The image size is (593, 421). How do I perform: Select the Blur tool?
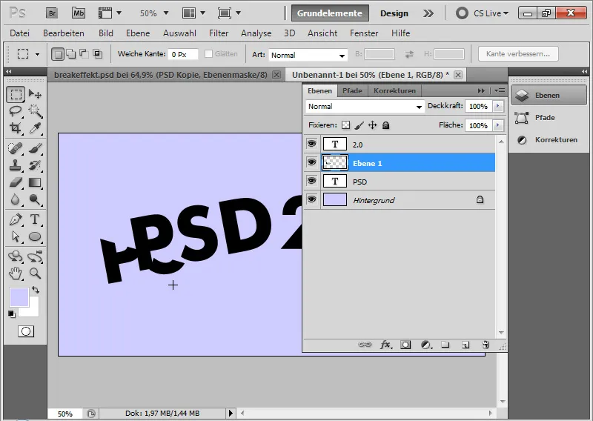click(16, 199)
